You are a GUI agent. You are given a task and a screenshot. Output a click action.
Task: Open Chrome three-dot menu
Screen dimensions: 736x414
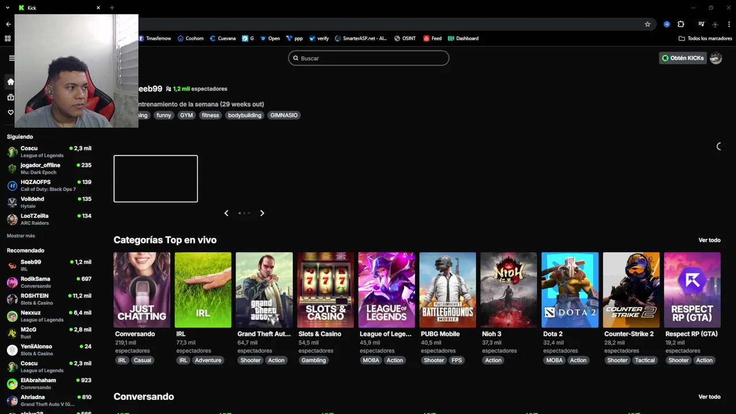(729, 24)
